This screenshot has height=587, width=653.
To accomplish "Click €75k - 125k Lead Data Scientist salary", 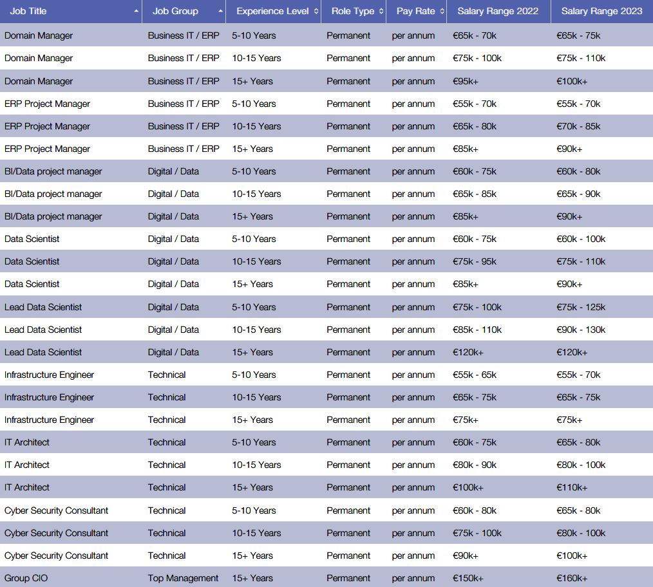I will click(x=580, y=307).
